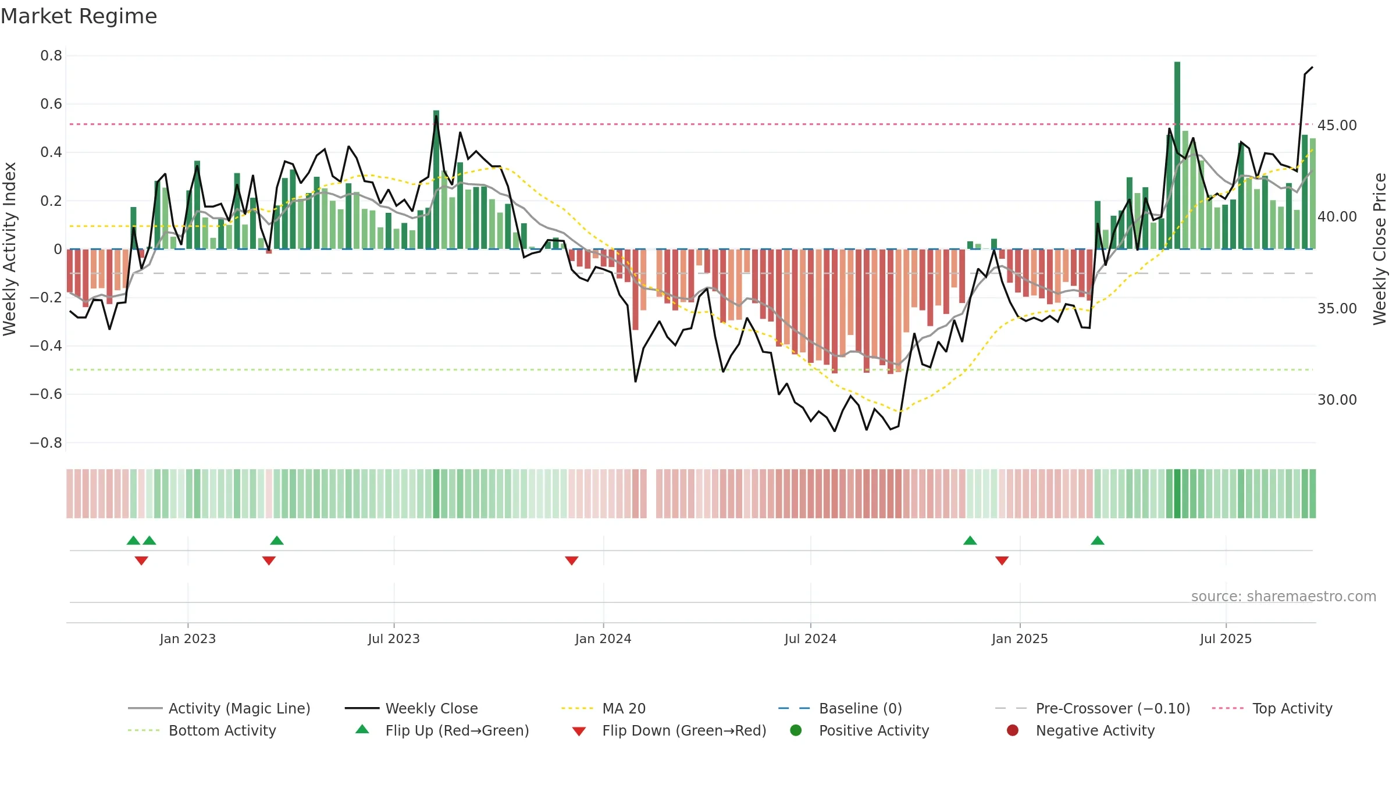Click the flip-down marker near December 2024
Viewport: 1396px width, 785px height.
tap(1002, 561)
